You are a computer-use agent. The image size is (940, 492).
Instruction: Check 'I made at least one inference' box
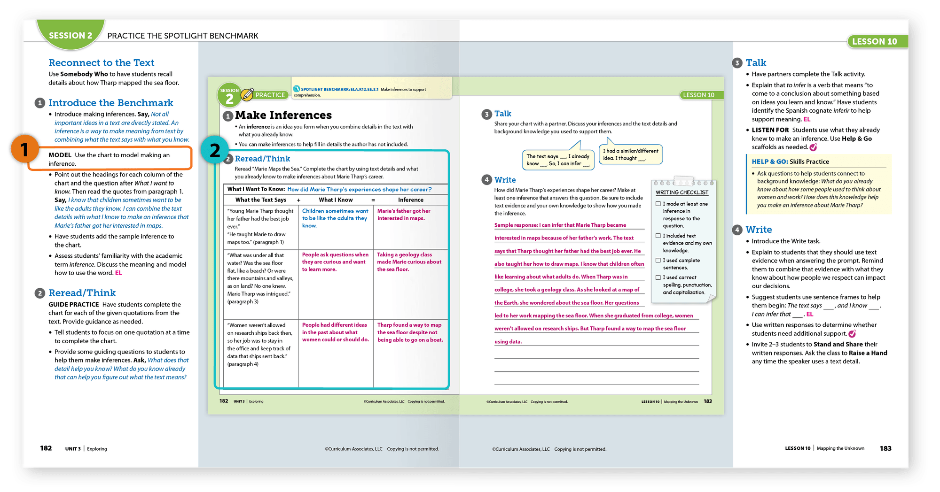click(x=658, y=204)
